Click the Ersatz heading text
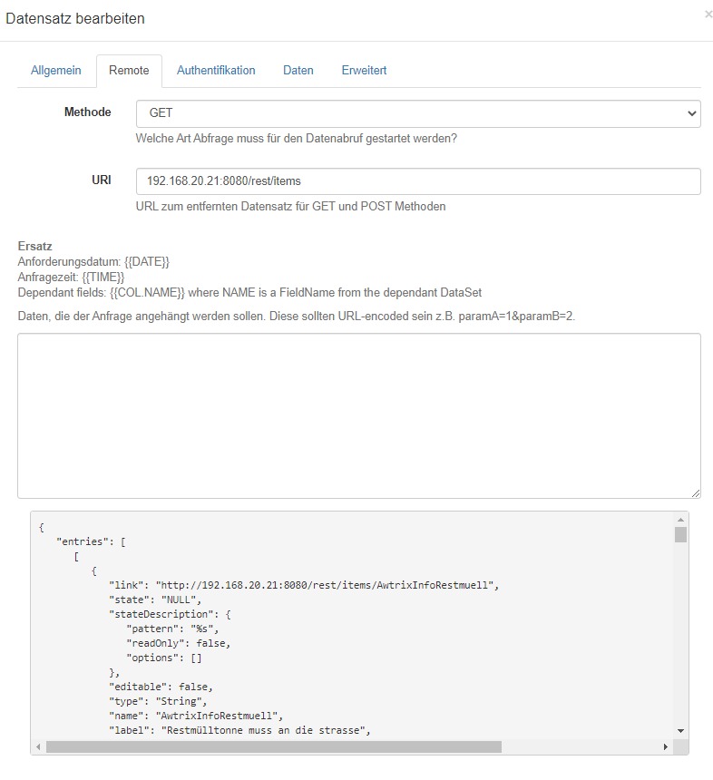Image resolution: width=713 pixels, height=780 pixels. [34, 246]
